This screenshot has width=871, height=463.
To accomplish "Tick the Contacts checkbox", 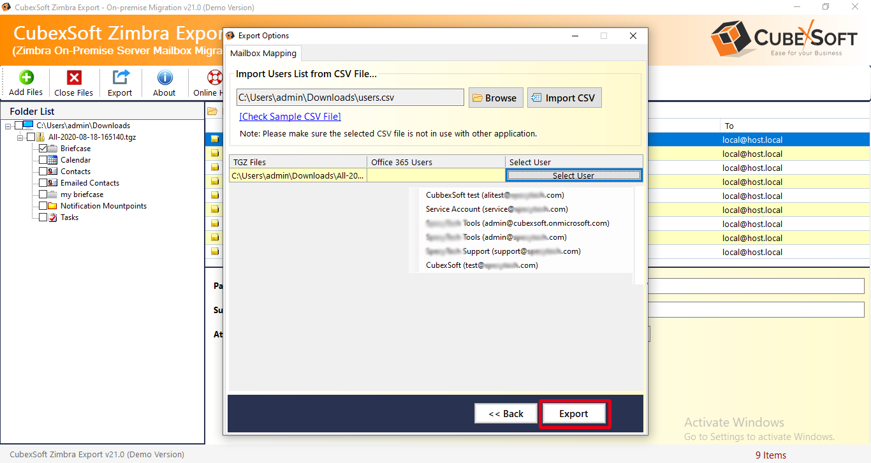I will click(x=43, y=172).
